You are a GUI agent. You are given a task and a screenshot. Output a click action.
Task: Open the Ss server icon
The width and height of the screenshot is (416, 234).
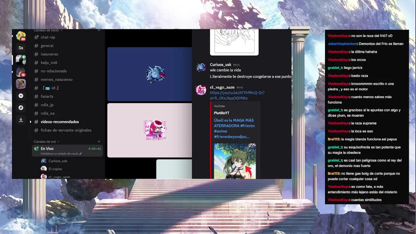point(21,48)
